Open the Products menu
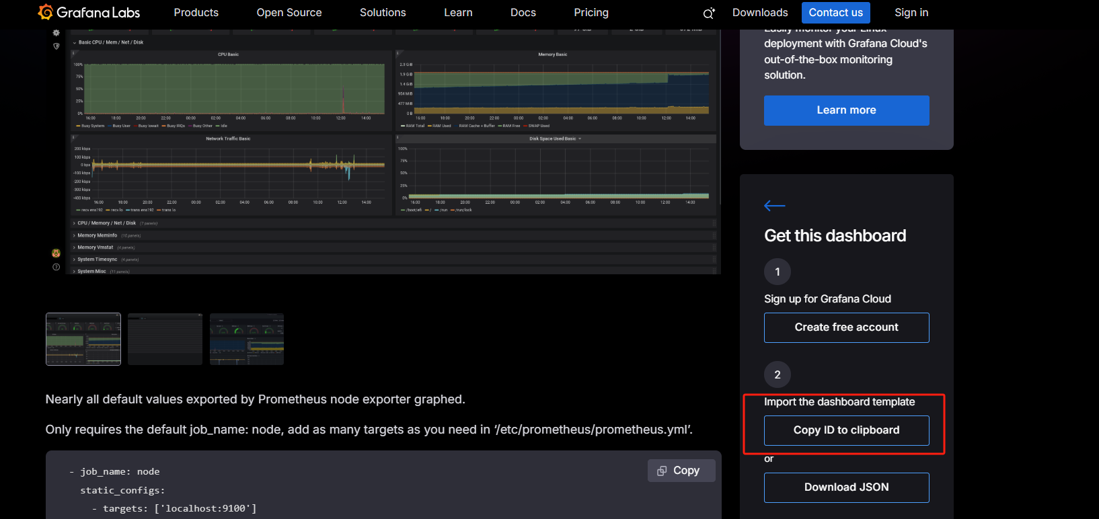Viewport: 1099px width, 519px height. point(196,12)
